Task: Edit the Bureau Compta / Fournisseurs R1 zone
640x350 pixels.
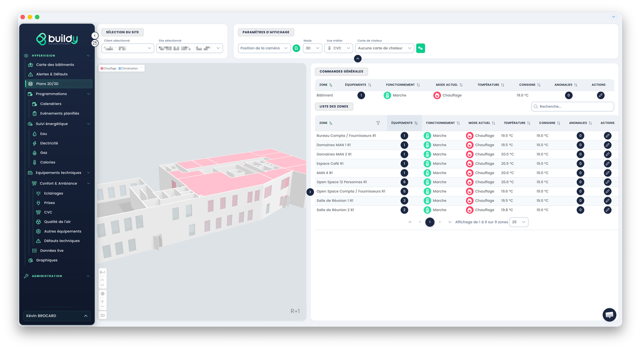Action: (607, 136)
